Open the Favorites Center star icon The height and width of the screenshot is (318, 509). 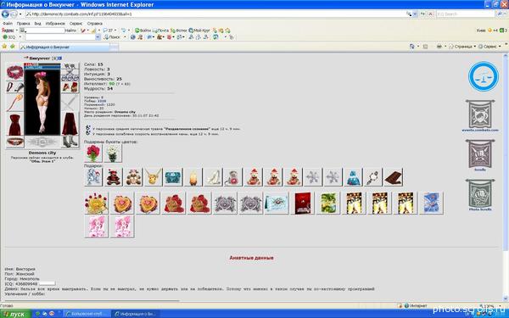point(4,47)
